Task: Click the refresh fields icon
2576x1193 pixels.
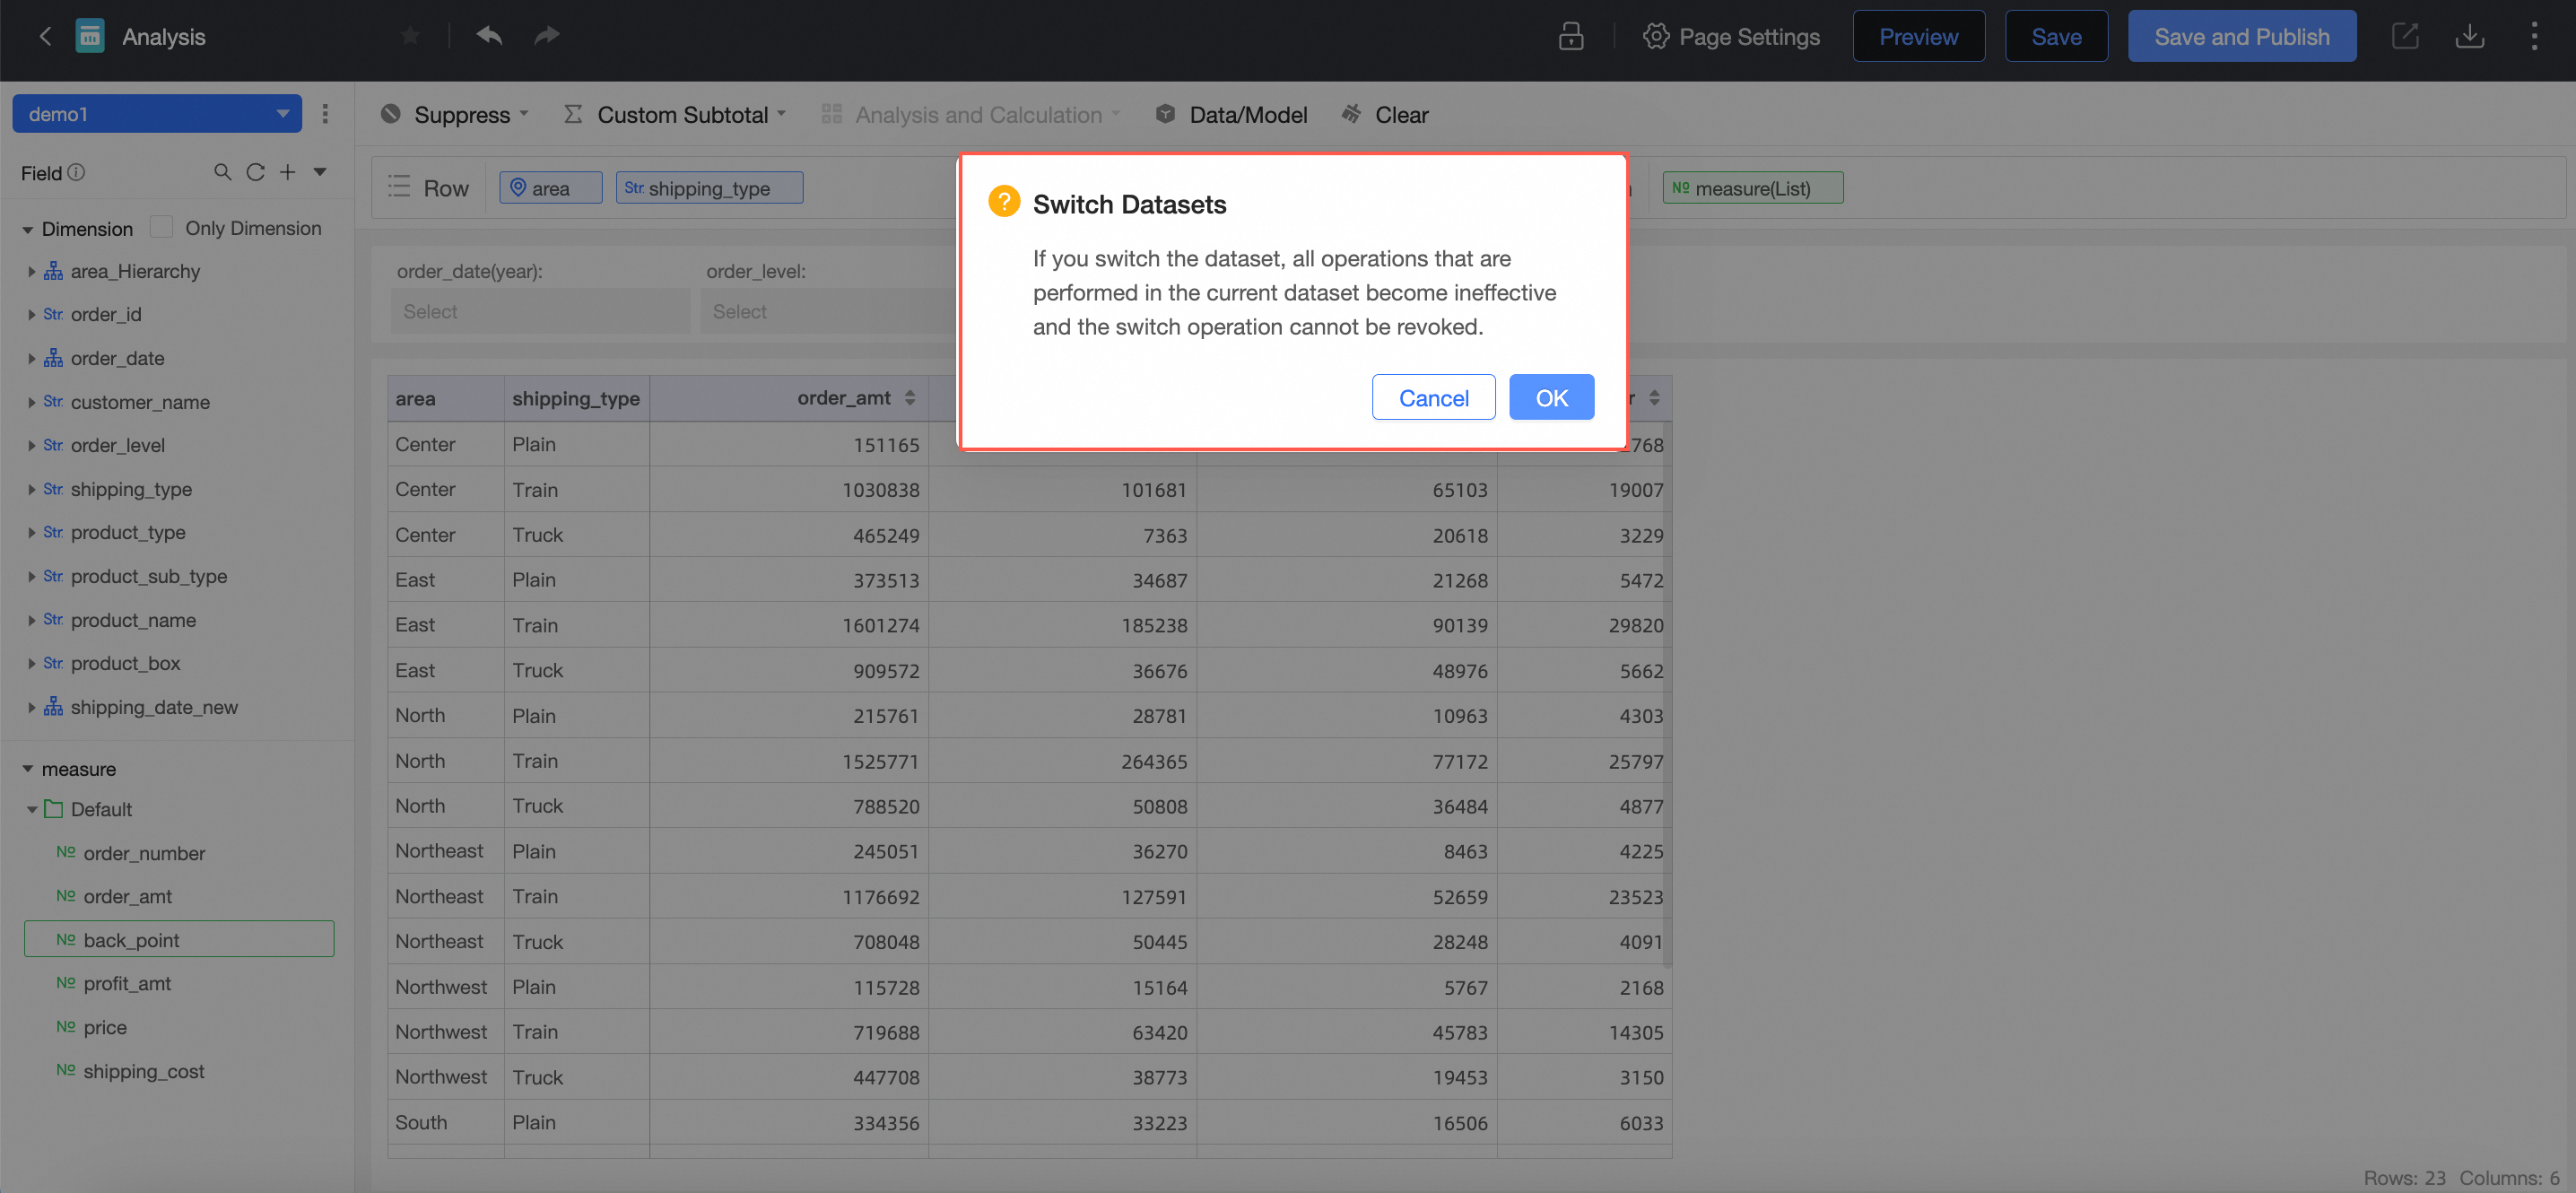Action: (255, 172)
